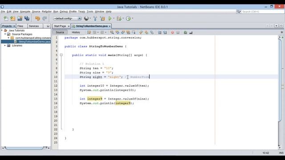Click Find Next Occurrence icon
This screenshot has height=160, width=285.
point(123,32)
